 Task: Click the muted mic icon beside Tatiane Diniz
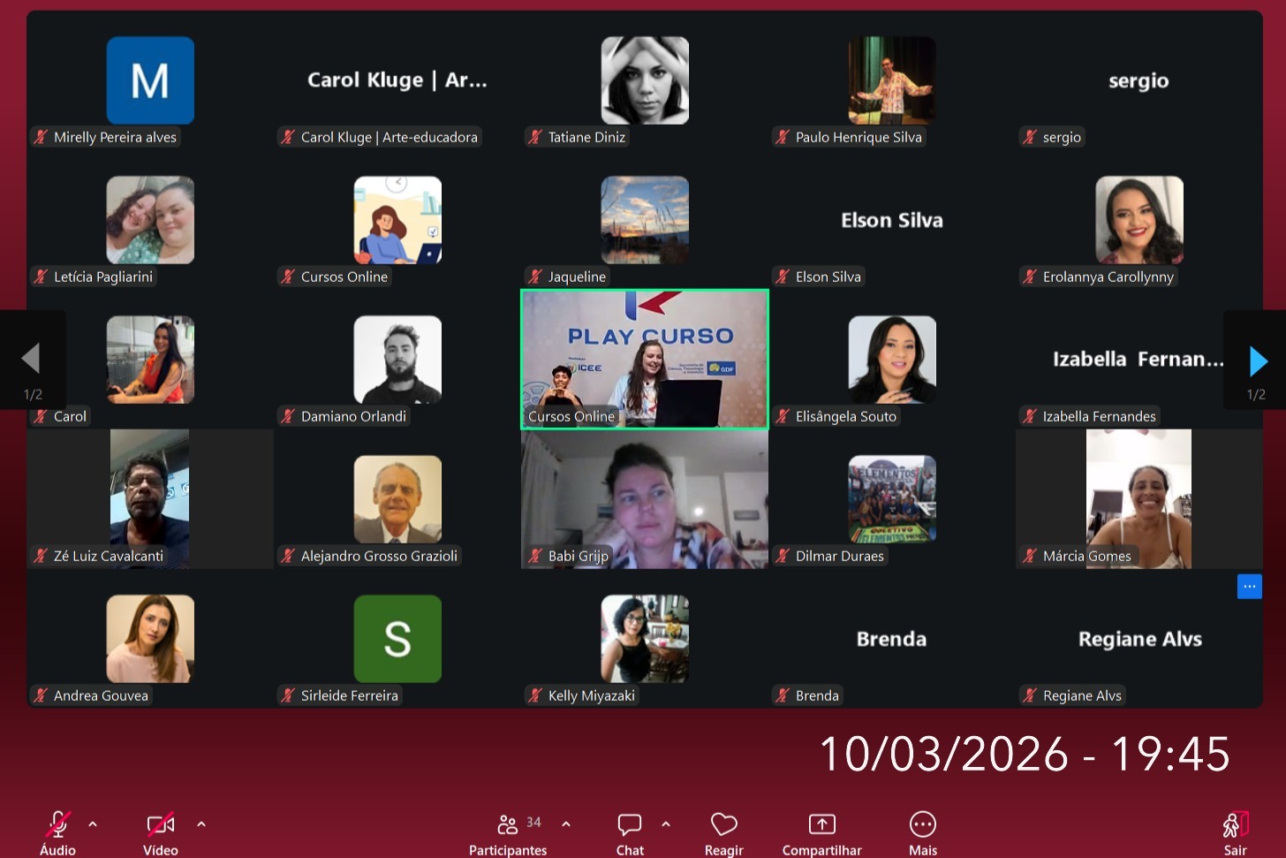tap(535, 137)
